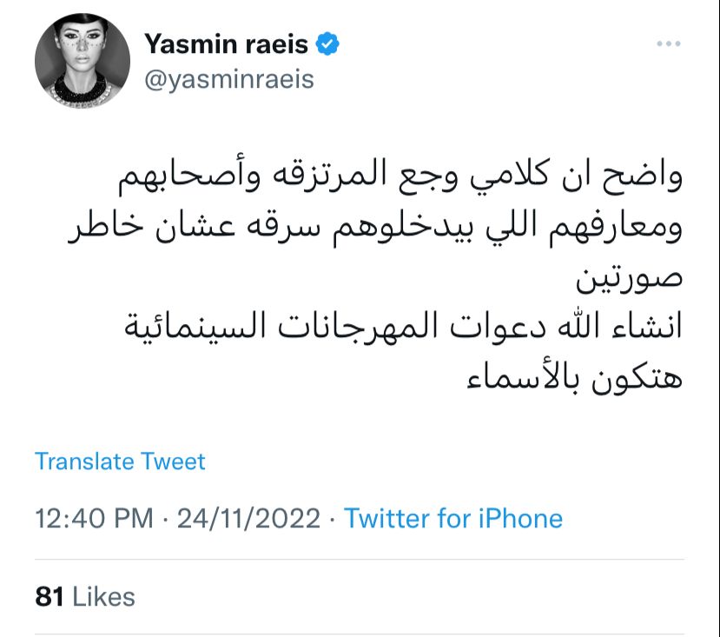Click the word Likes below the timestamp
This screenshot has height=637, width=720.
[103, 597]
